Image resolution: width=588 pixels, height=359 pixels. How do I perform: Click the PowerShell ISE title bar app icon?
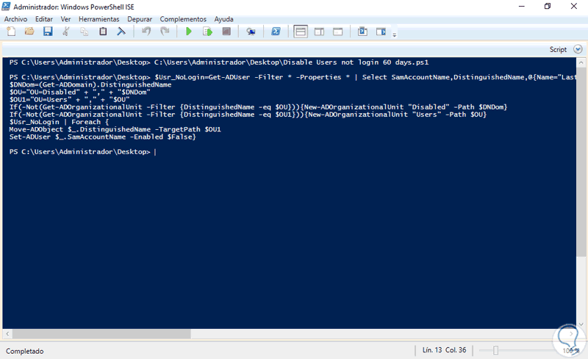(7, 7)
